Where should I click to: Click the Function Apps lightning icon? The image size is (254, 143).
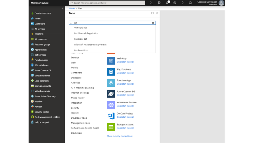point(32,60)
